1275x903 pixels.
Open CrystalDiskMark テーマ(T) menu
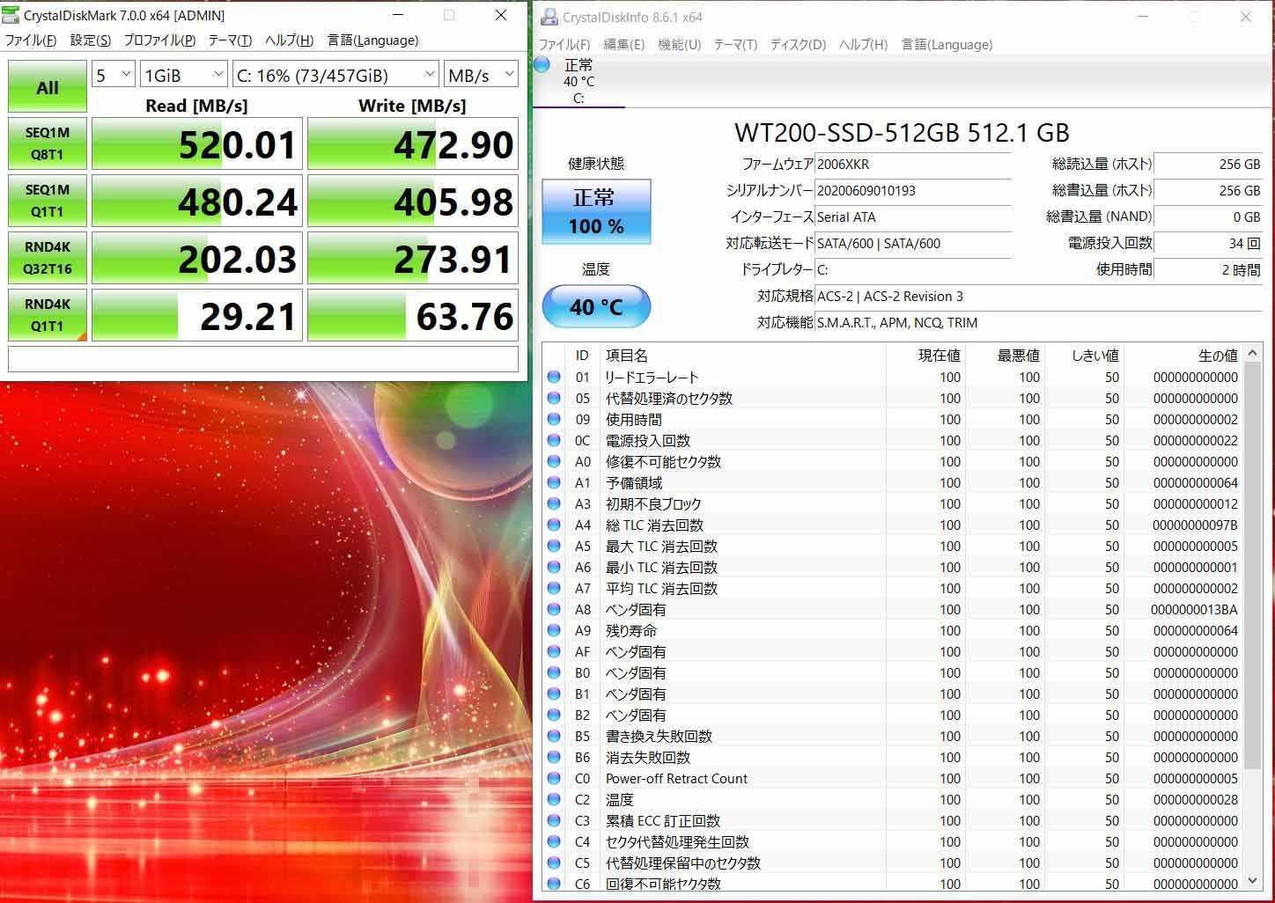pos(230,40)
